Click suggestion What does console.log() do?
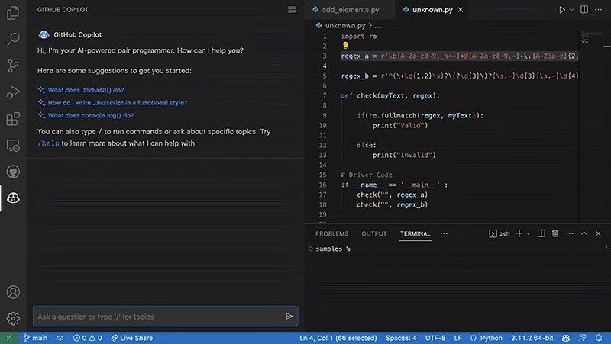Screen dimensions: 611x344 [x=91, y=115]
